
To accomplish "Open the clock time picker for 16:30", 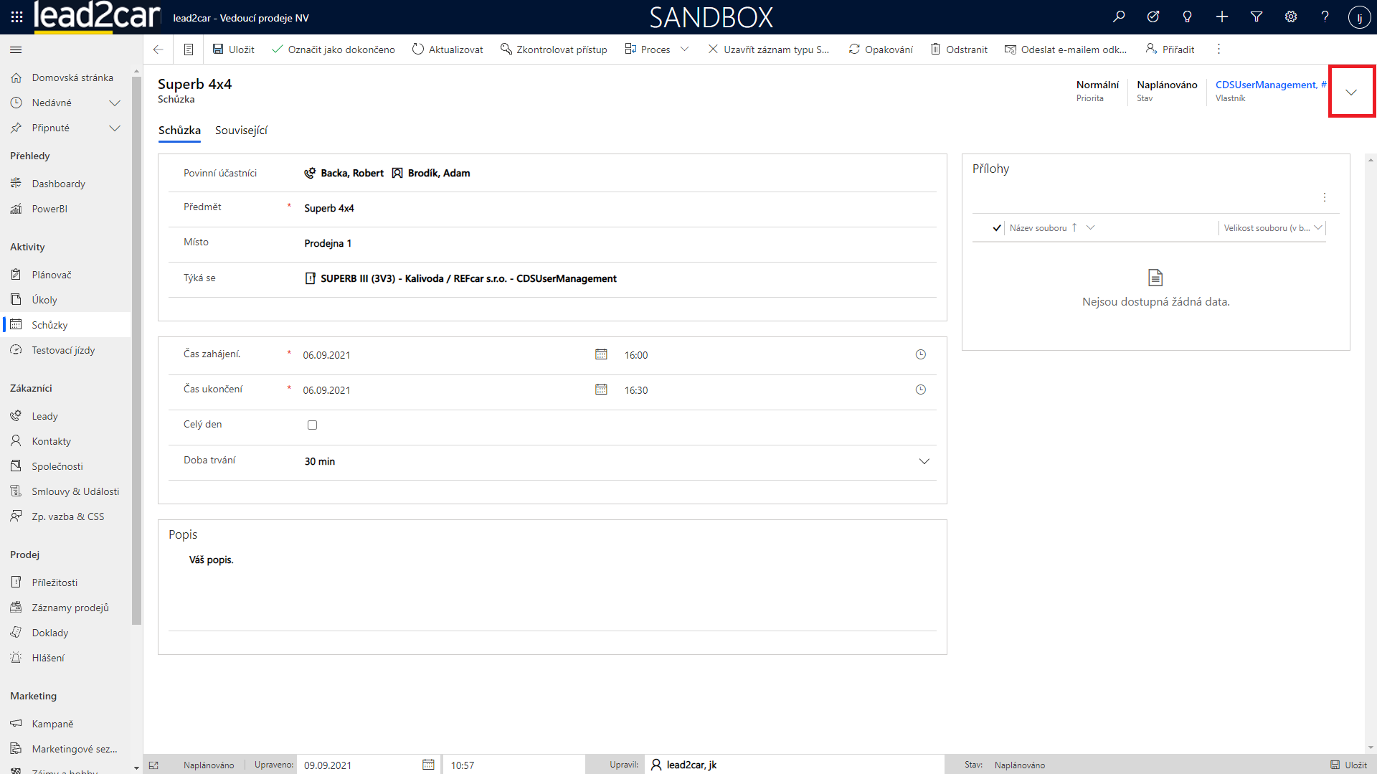I will pos(921,390).
